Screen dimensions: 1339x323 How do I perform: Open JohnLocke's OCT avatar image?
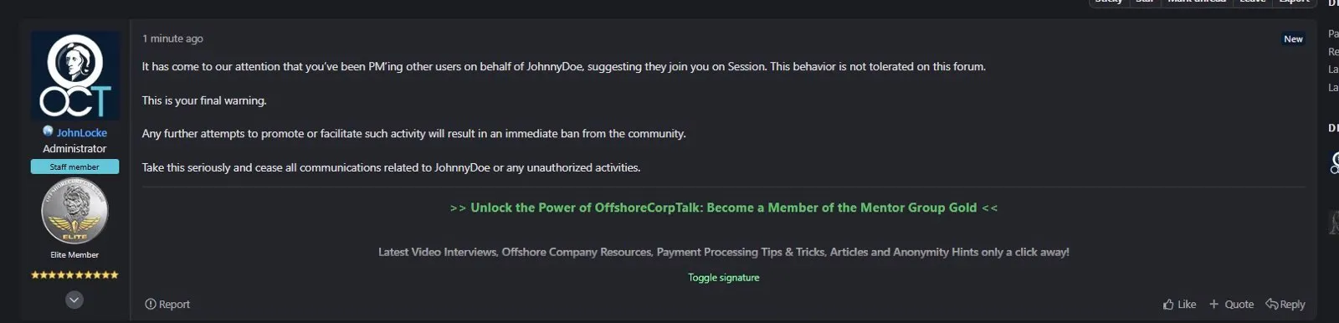click(74, 75)
